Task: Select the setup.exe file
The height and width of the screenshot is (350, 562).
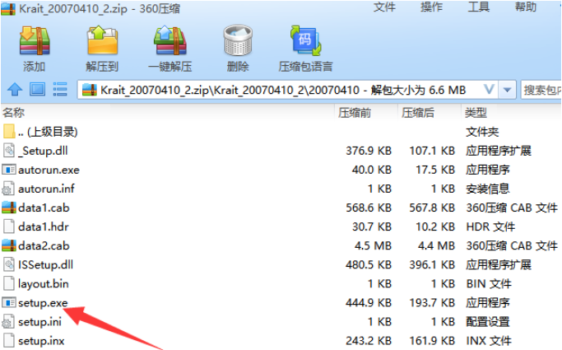Action: coord(43,303)
